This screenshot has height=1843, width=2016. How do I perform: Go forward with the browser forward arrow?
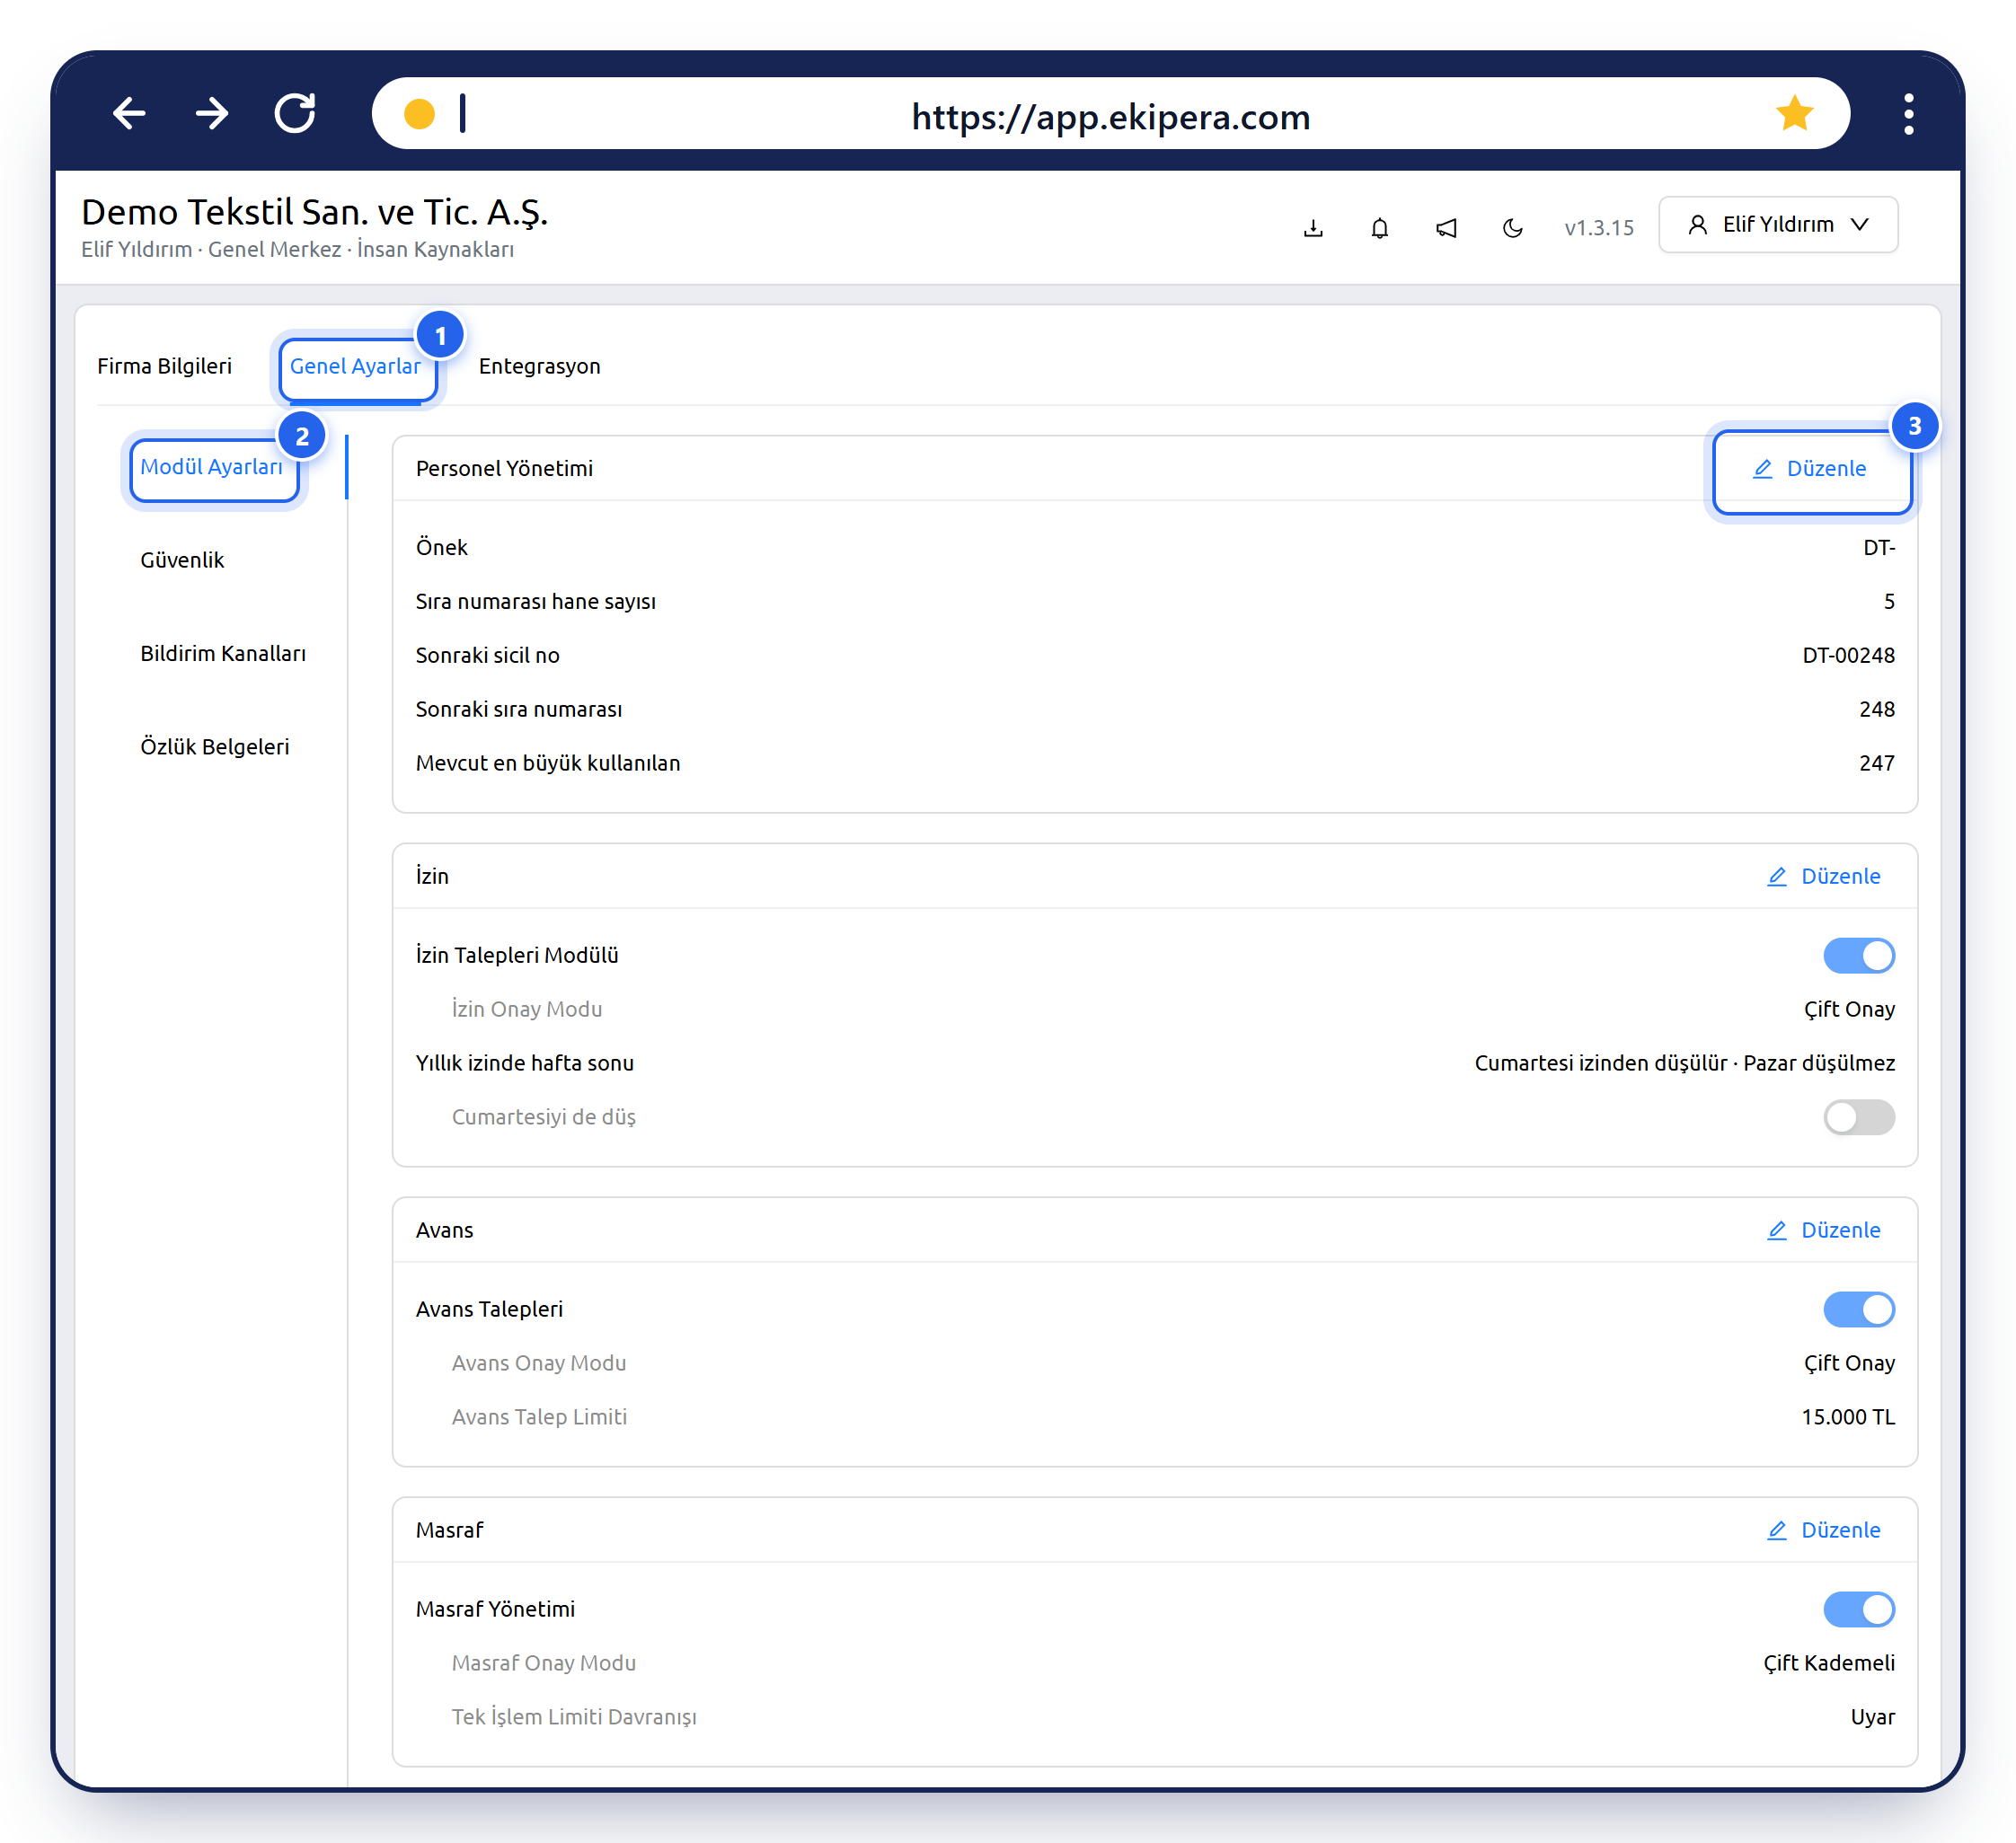click(x=211, y=114)
